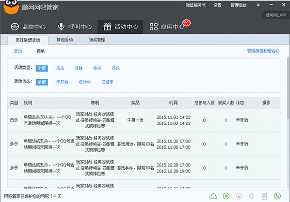Click the green sync arrows icon
The height and width of the screenshot is (202, 290).
[x=277, y=196]
